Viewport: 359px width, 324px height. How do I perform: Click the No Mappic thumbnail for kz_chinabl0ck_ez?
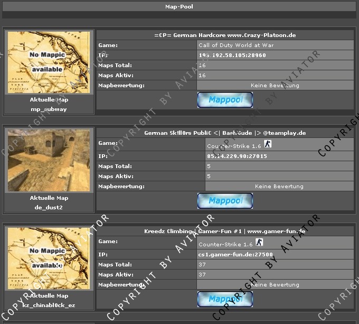(49, 258)
